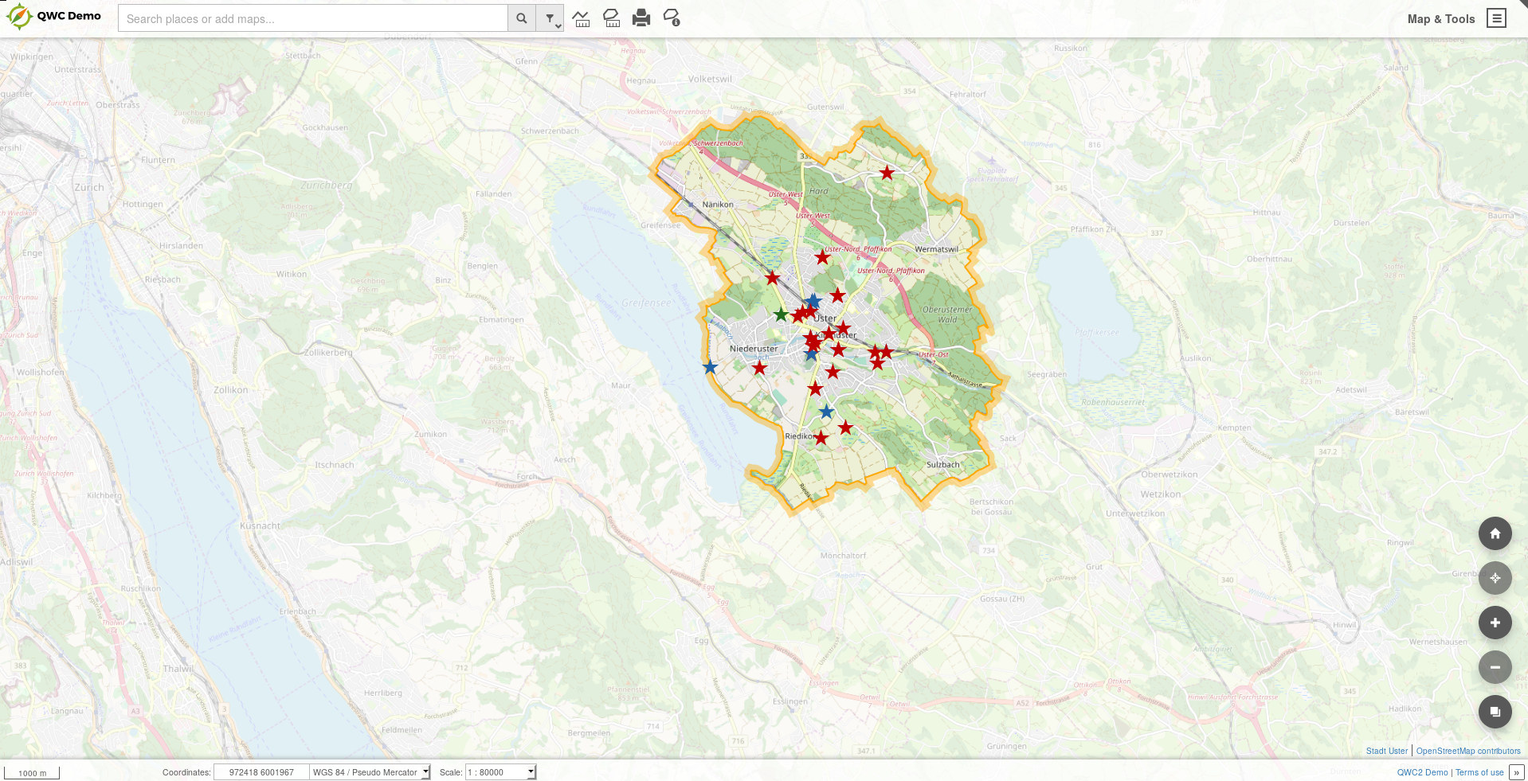Activate the measure line tool

click(x=582, y=18)
